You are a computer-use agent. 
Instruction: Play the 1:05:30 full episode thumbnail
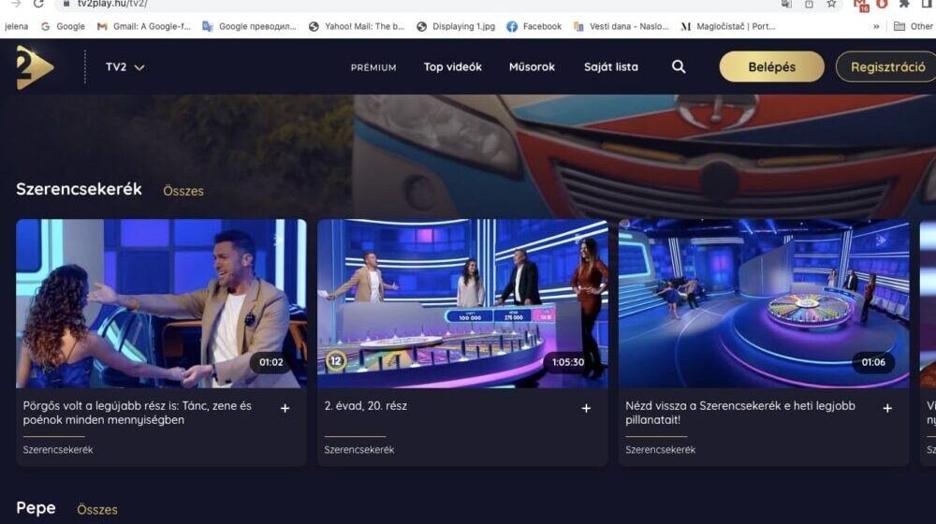462,303
